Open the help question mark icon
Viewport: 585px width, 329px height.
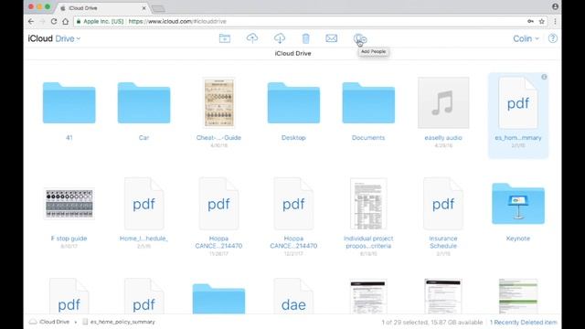click(552, 38)
